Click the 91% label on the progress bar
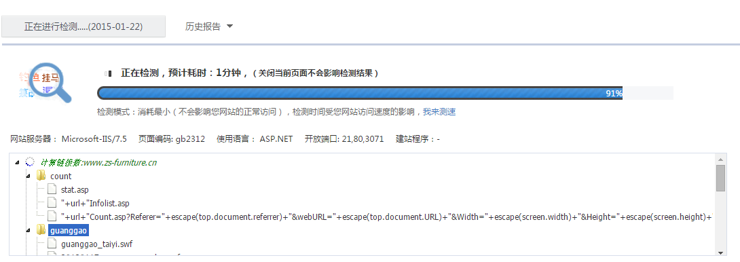Screen dimensions: 740x262 point(614,94)
